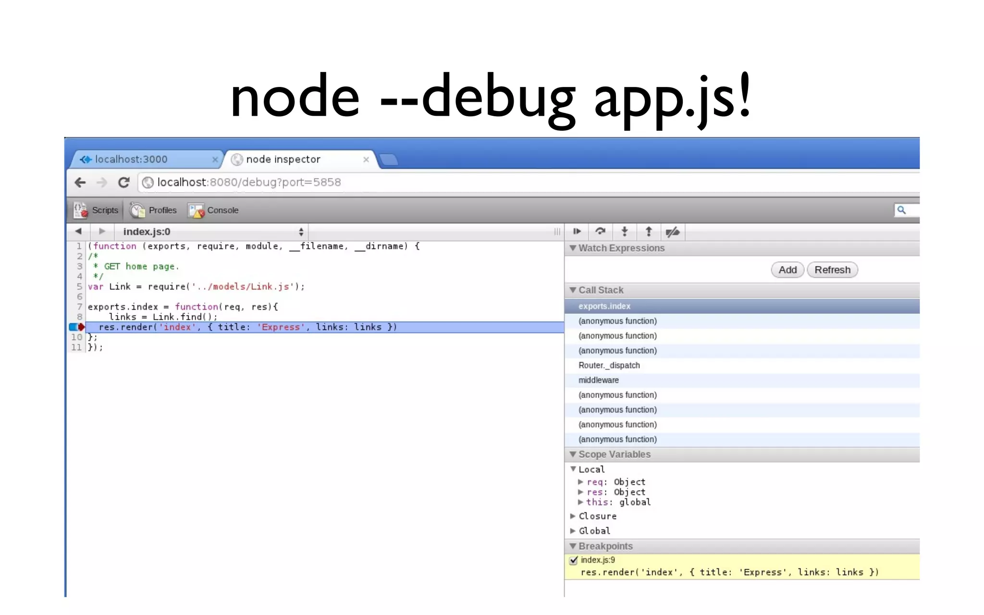Open the Profiles panel
This screenshot has height=615, width=984.
[x=153, y=210]
